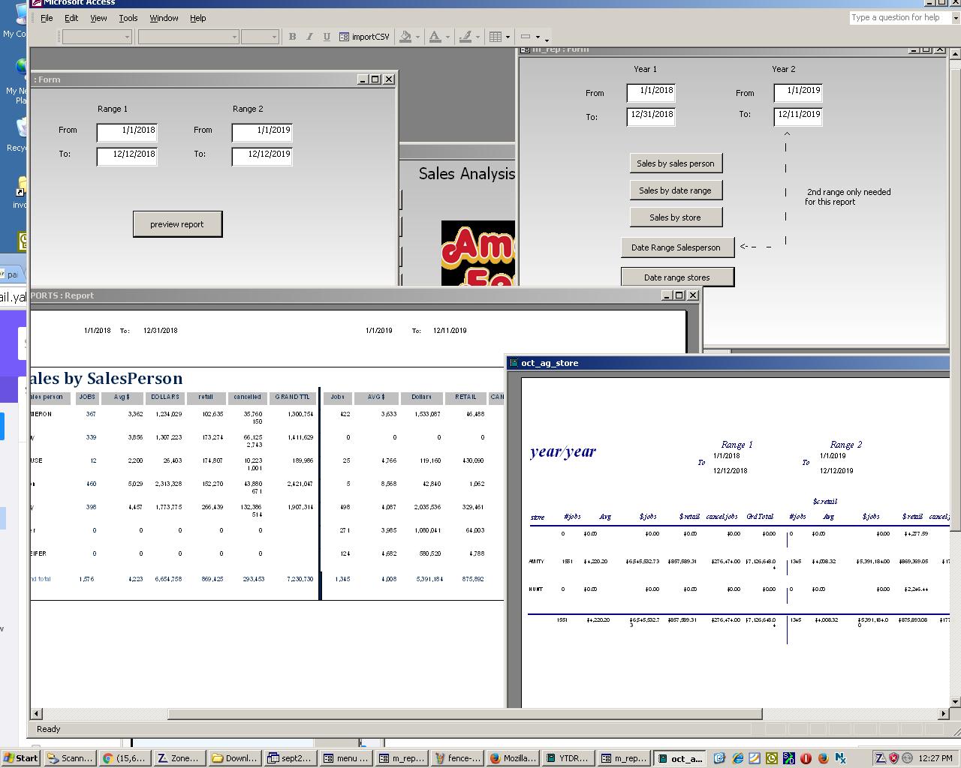Run the importCSV toolbar command
Viewport: 961px width, 768px height.
pos(364,37)
